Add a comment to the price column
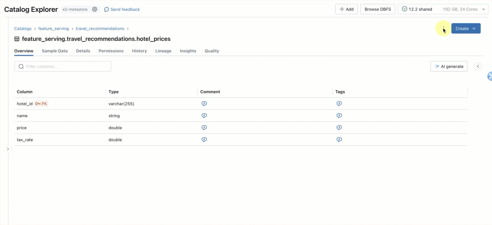Viewport: 492px width, 225px height. [x=204, y=127]
